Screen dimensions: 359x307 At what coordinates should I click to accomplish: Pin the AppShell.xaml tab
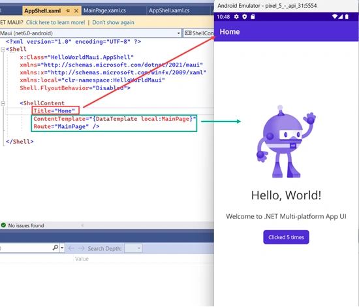[68, 10]
